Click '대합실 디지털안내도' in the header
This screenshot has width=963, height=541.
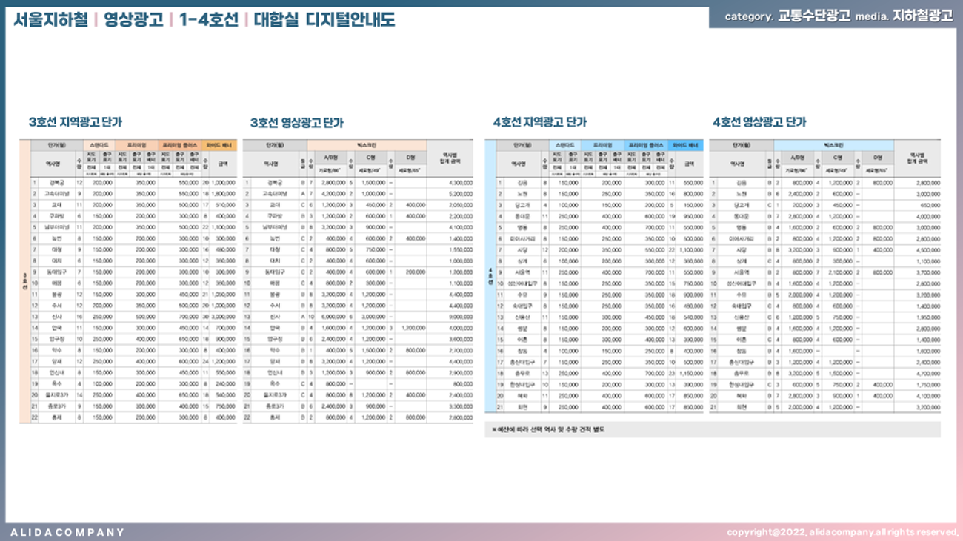click(x=324, y=20)
